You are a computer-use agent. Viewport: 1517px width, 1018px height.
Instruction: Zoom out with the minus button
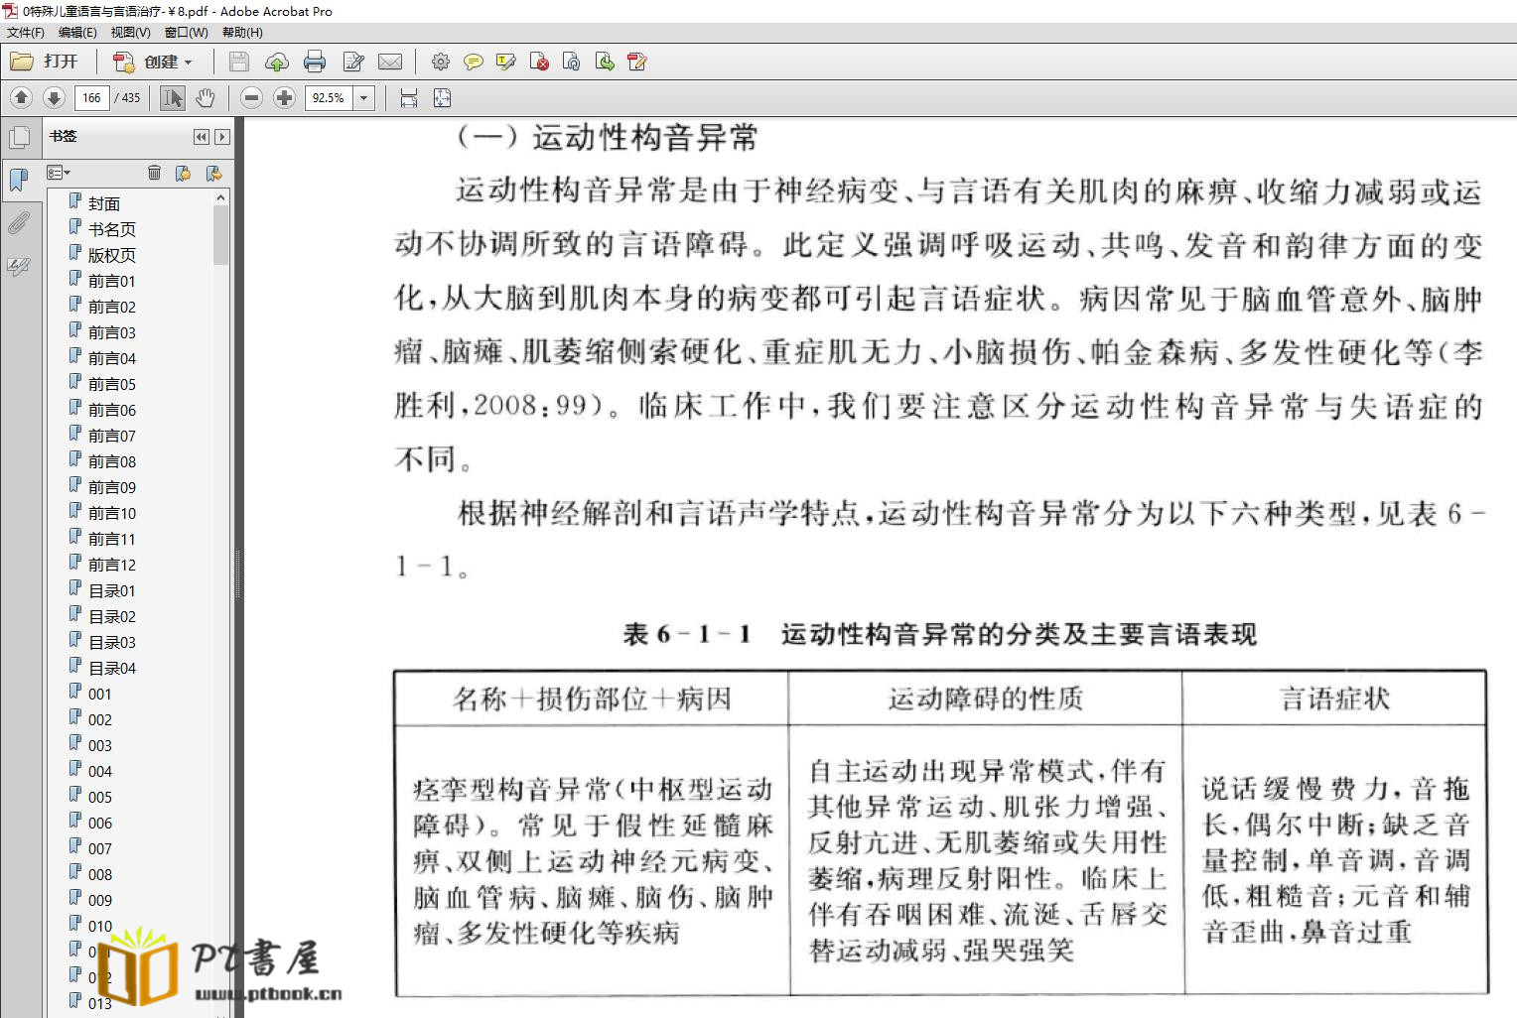[252, 97]
